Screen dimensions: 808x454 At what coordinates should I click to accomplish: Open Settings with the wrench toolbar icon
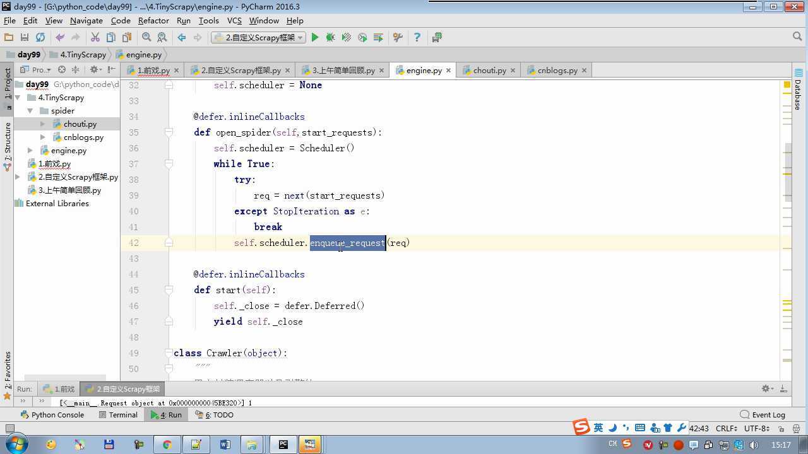(398, 38)
